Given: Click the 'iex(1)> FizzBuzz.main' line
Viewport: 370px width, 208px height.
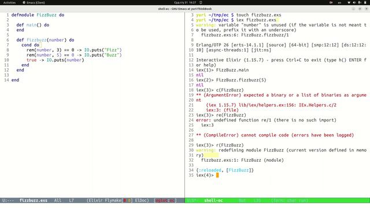Looking at the screenshot, I should pos(222,70).
